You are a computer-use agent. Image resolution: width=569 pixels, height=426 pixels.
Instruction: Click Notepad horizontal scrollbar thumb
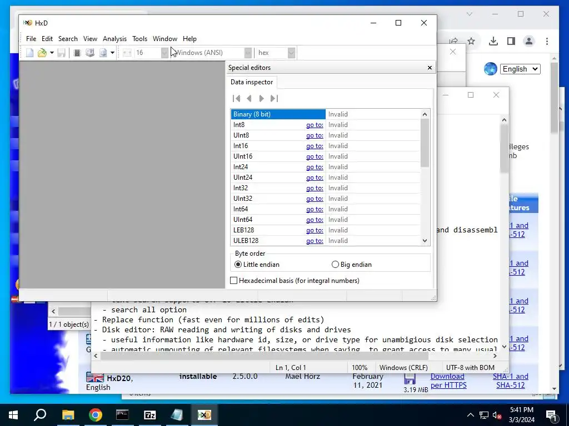click(264, 356)
